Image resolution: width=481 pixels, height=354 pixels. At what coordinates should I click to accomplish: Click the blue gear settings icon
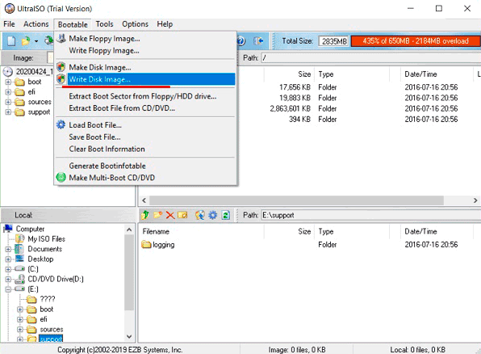(x=212, y=215)
